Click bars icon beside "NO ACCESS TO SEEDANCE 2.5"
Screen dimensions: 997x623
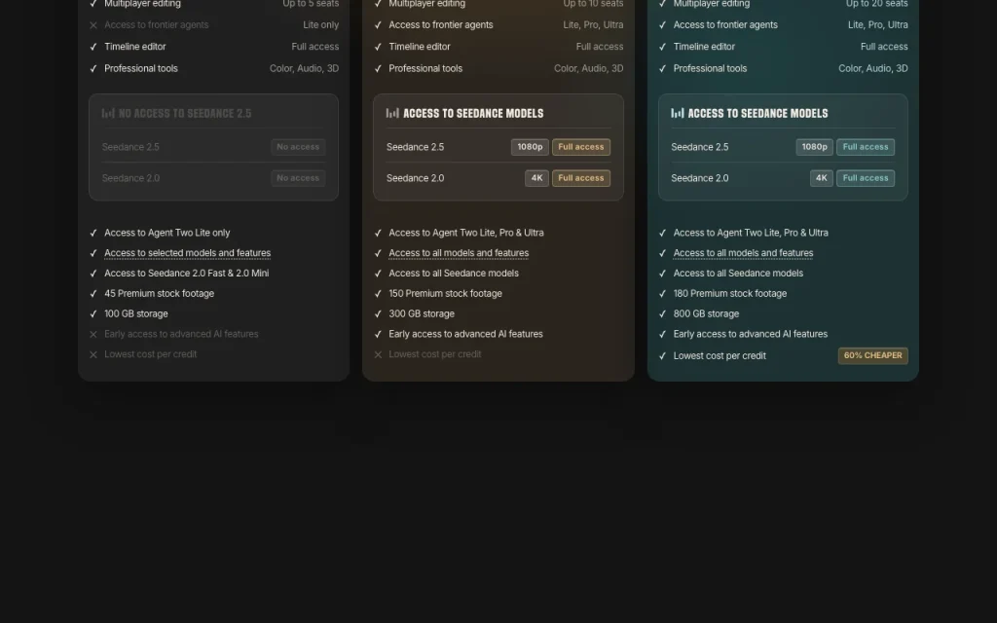pyautogui.click(x=108, y=113)
